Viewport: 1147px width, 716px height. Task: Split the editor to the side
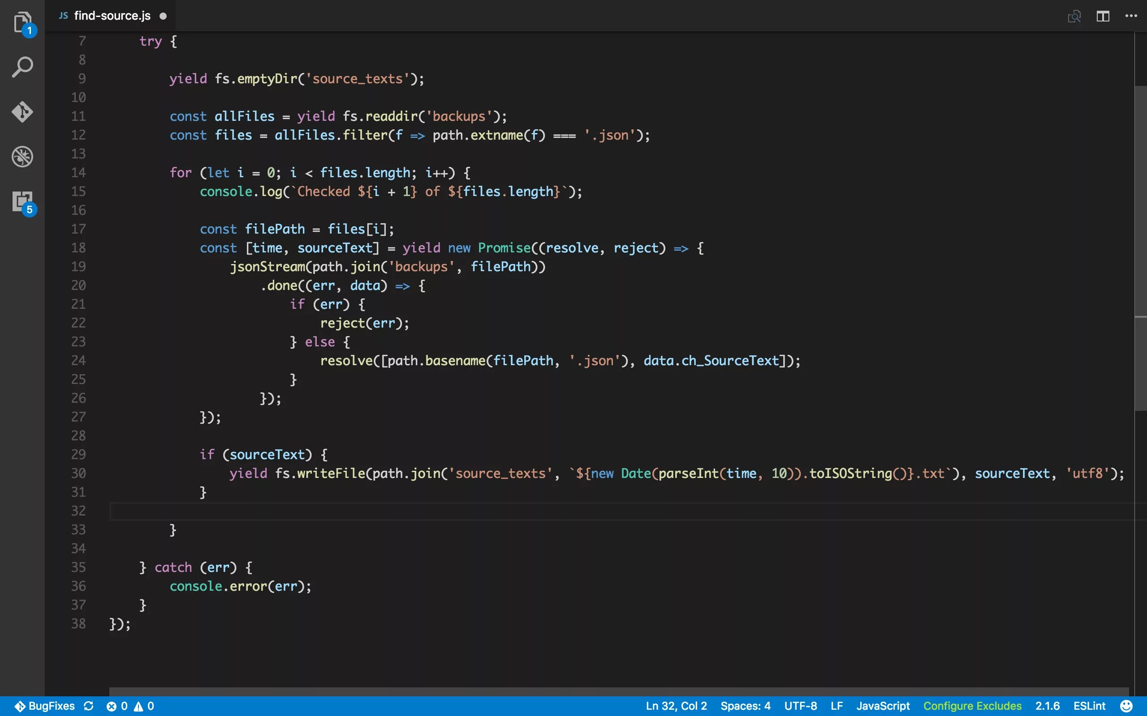coord(1103,16)
